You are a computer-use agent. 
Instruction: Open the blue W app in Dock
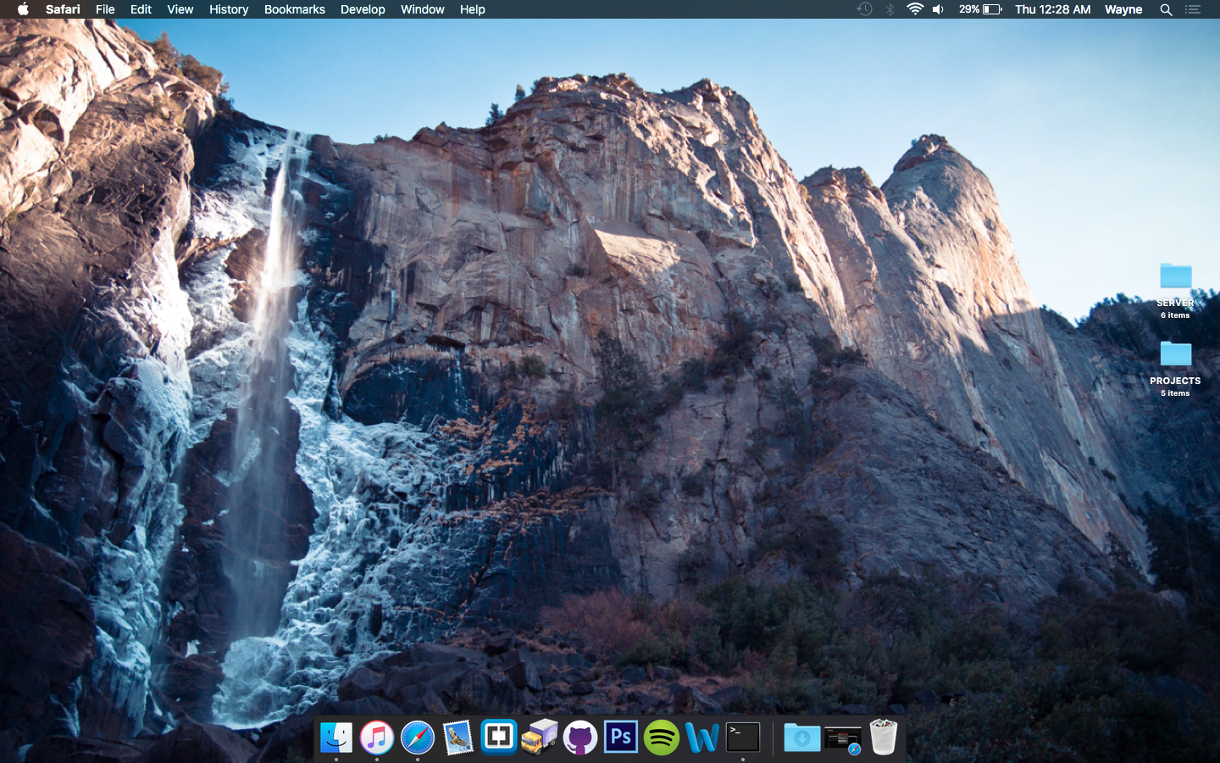(x=702, y=738)
